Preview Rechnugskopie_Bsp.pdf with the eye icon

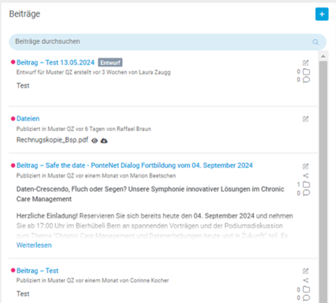tap(94, 141)
